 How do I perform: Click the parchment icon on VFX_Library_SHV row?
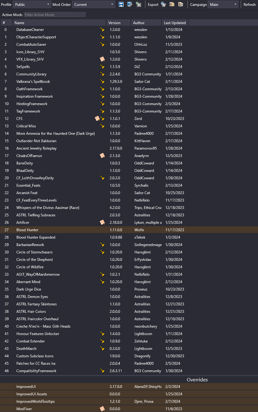coord(102,59)
